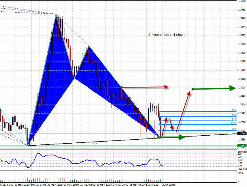Select the 50.00 Fibonacci level label

[234, 123]
